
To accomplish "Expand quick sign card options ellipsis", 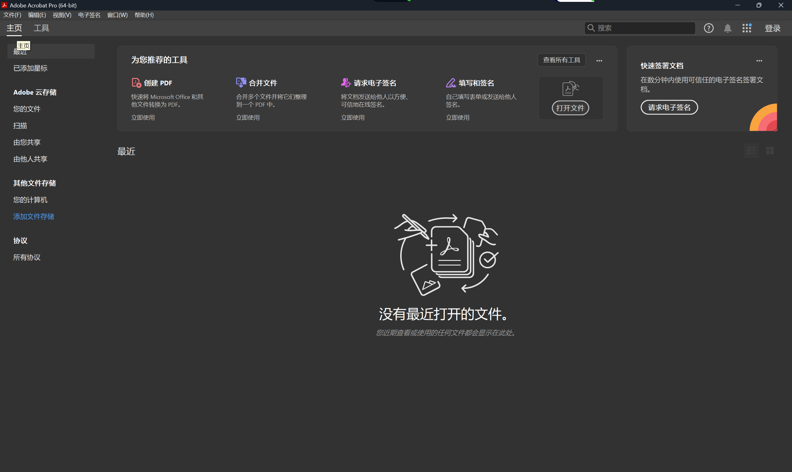I will click(x=759, y=61).
